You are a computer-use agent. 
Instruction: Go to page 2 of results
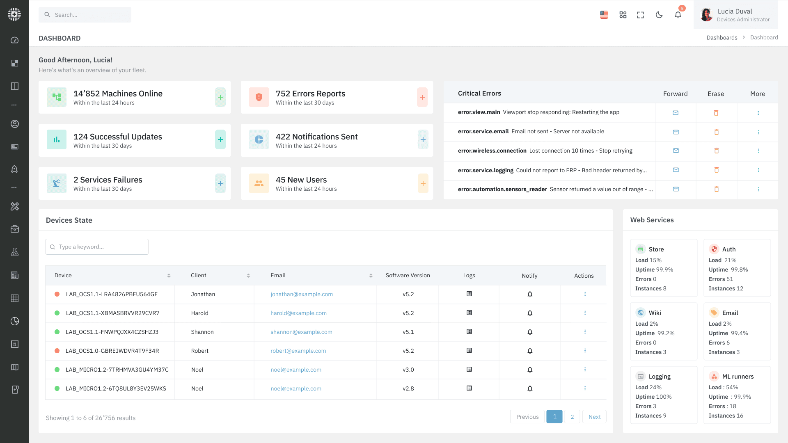coord(572,417)
